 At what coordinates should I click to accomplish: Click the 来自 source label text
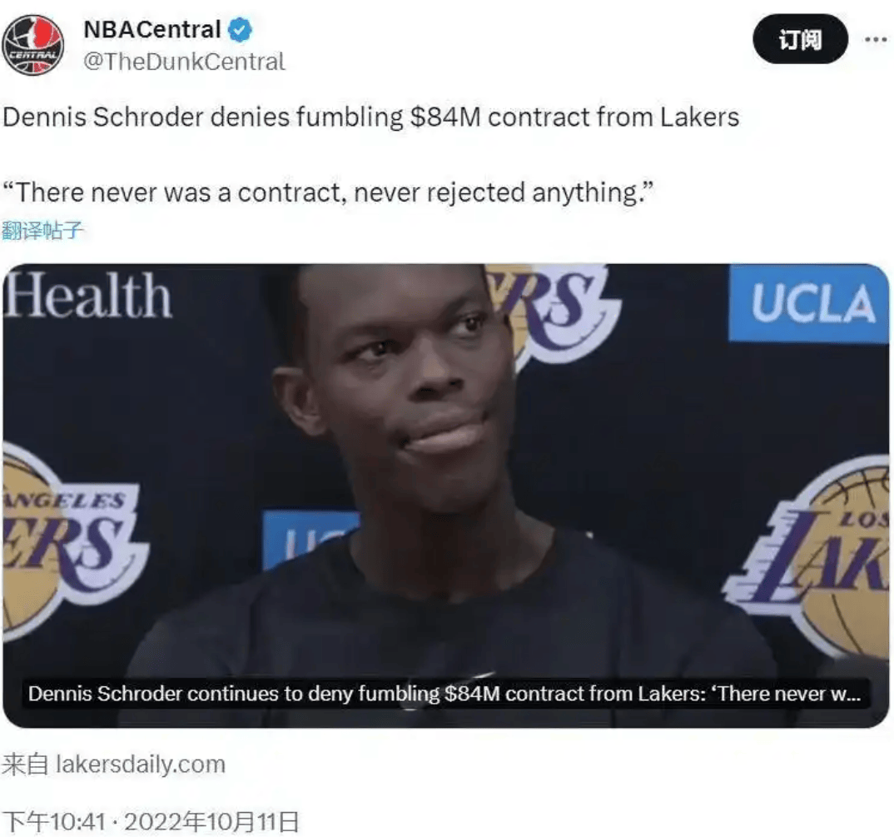25,764
